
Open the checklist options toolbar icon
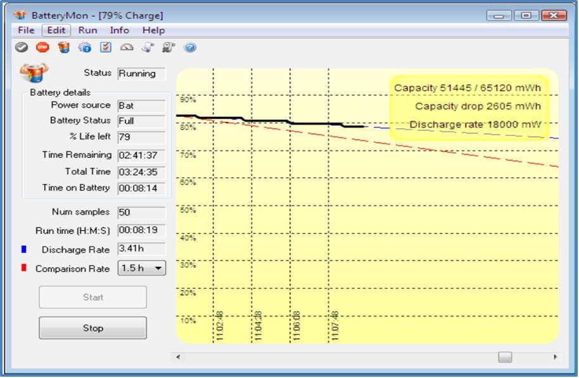coord(106,47)
